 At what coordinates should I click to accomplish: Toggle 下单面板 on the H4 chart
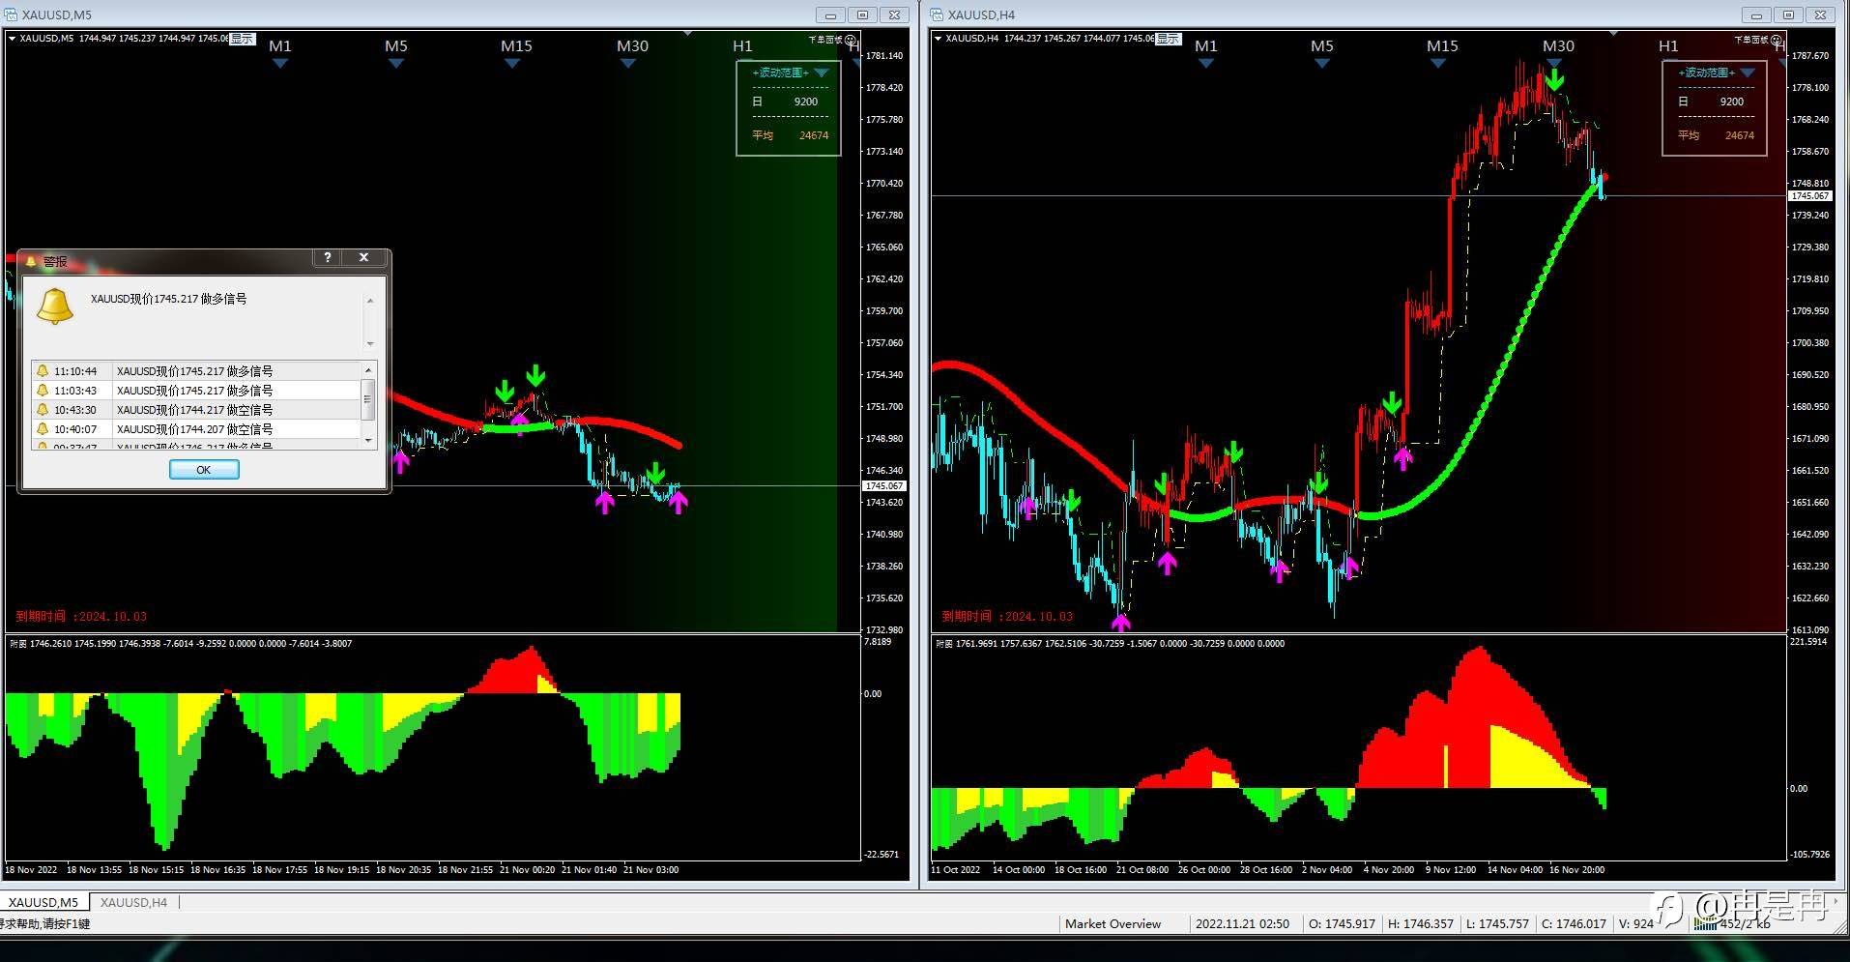[1750, 40]
